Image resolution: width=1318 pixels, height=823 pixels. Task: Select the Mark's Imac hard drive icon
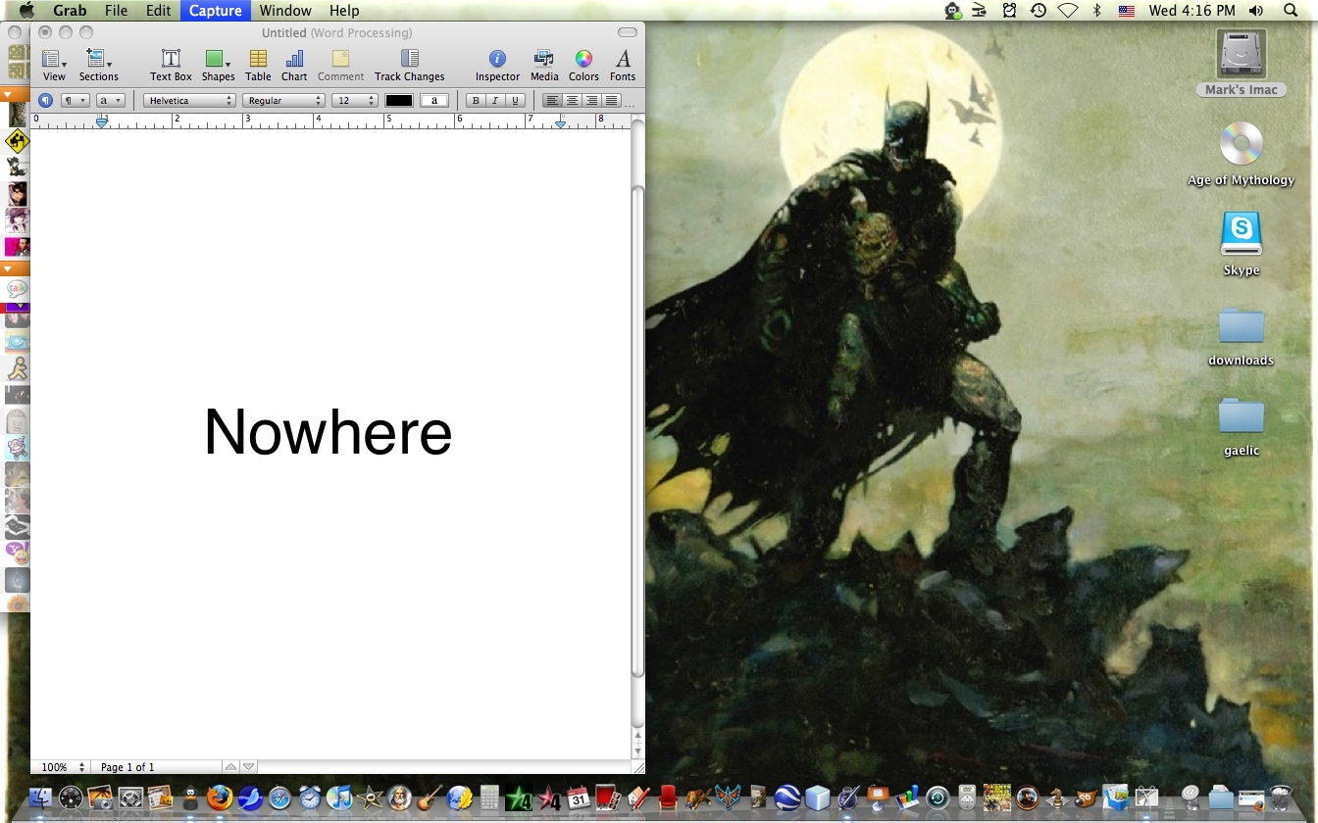[x=1242, y=54]
